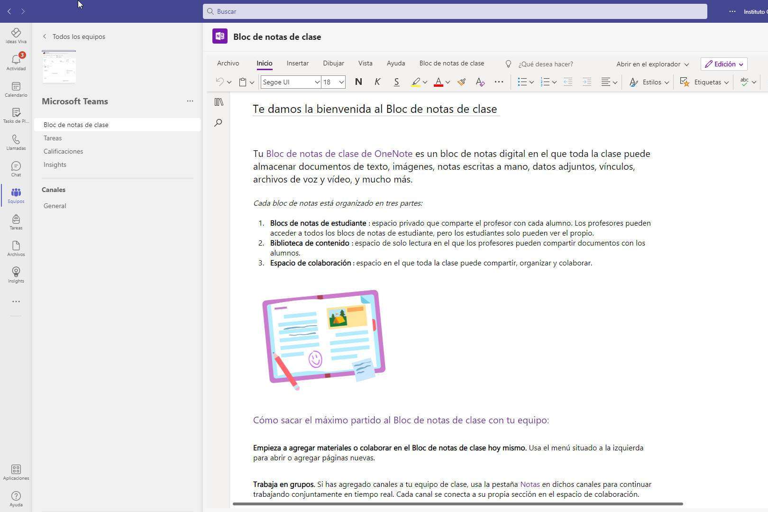Open Aplicaciones store icon

pos(16,472)
